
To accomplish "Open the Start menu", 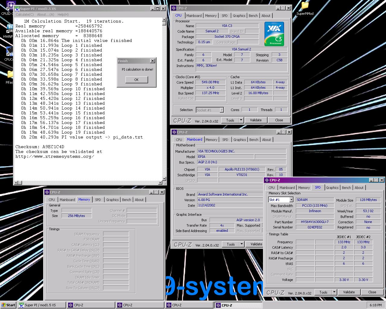I will pos(8,305).
